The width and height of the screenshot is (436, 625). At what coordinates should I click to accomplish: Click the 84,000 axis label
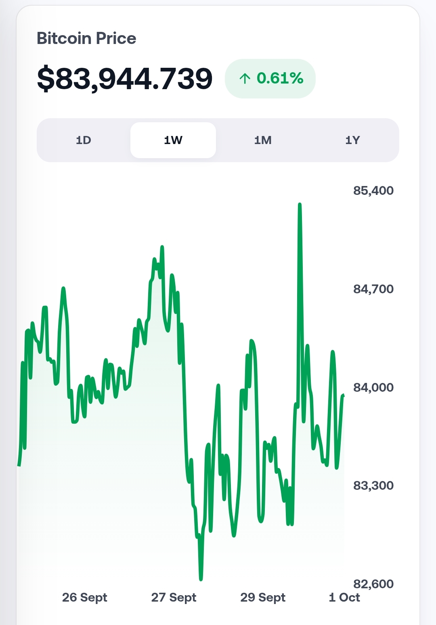tap(373, 387)
